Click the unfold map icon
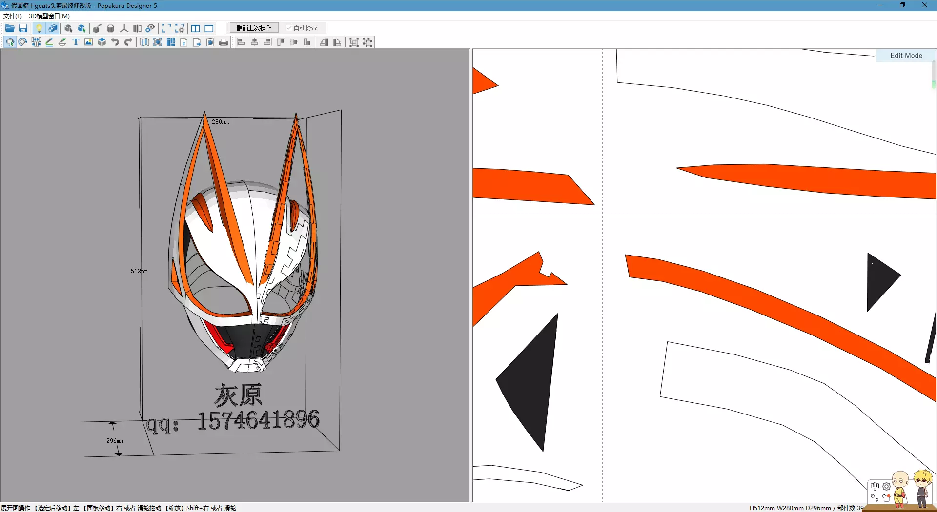937x512 pixels. pos(144,42)
